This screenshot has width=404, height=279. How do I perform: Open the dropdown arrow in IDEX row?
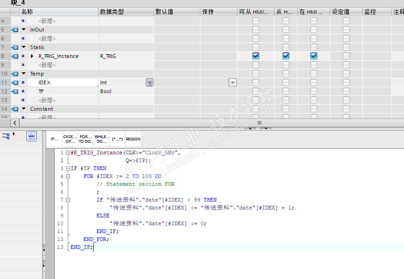pyautogui.click(x=233, y=82)
